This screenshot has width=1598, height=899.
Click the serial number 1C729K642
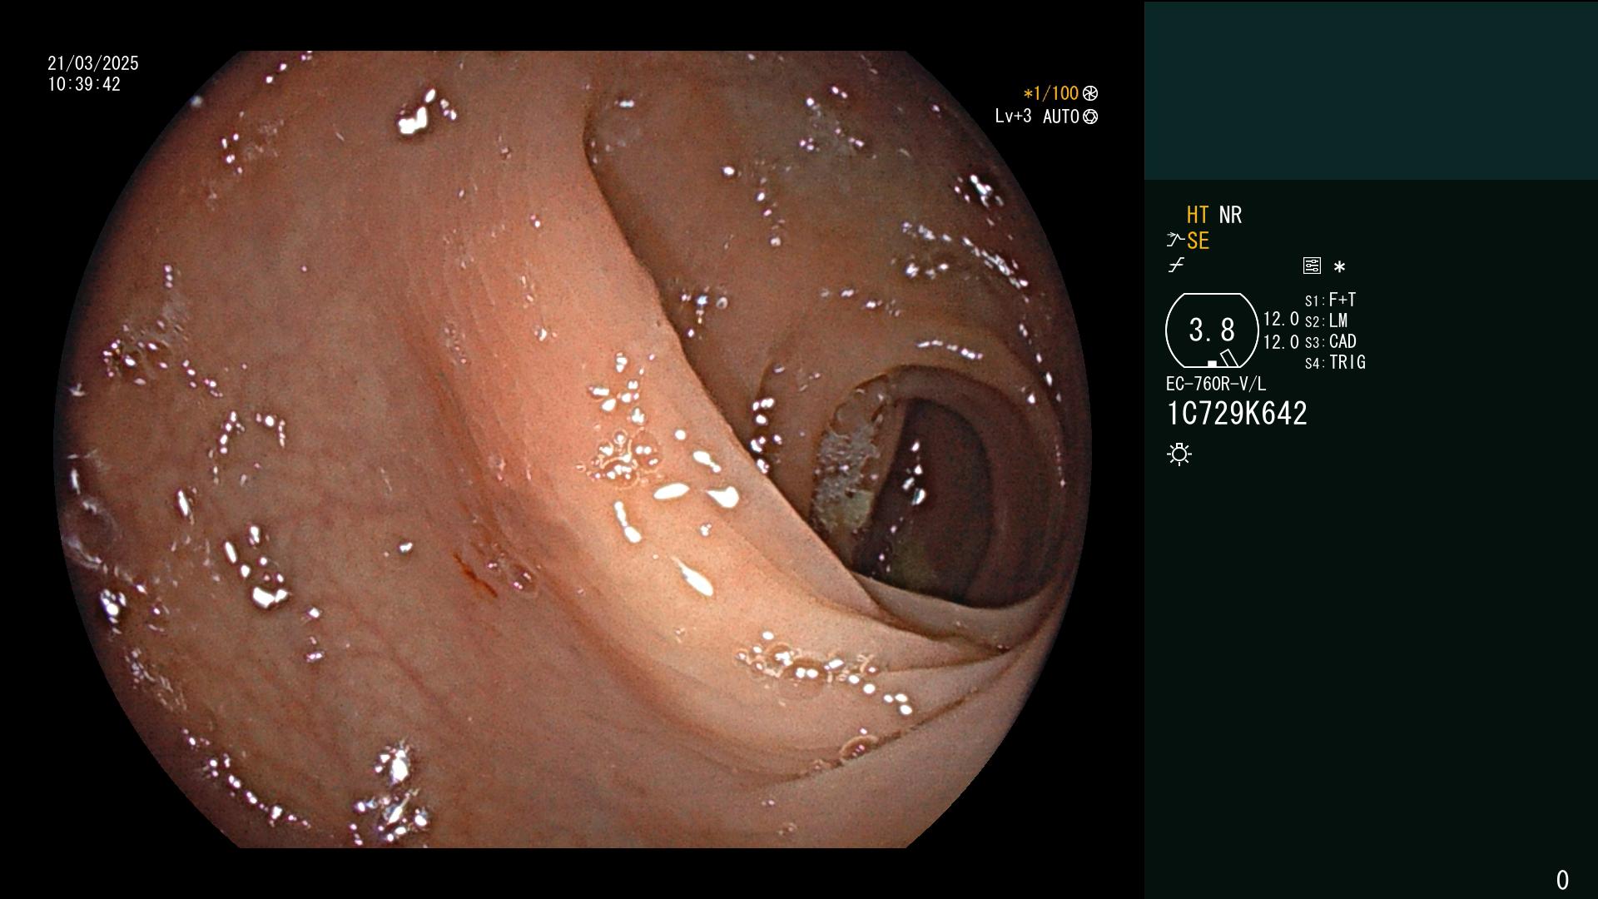(1237, 414)
